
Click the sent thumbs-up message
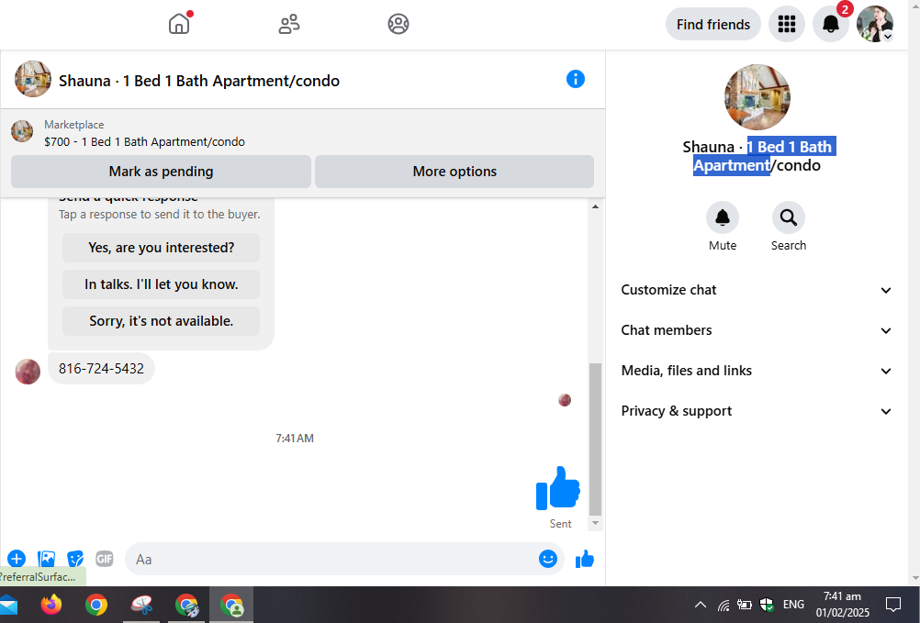[x=557, y=488]
